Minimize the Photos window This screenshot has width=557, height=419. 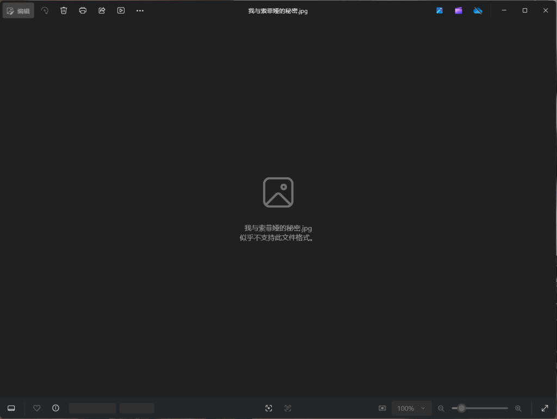(x=504, y=10)
